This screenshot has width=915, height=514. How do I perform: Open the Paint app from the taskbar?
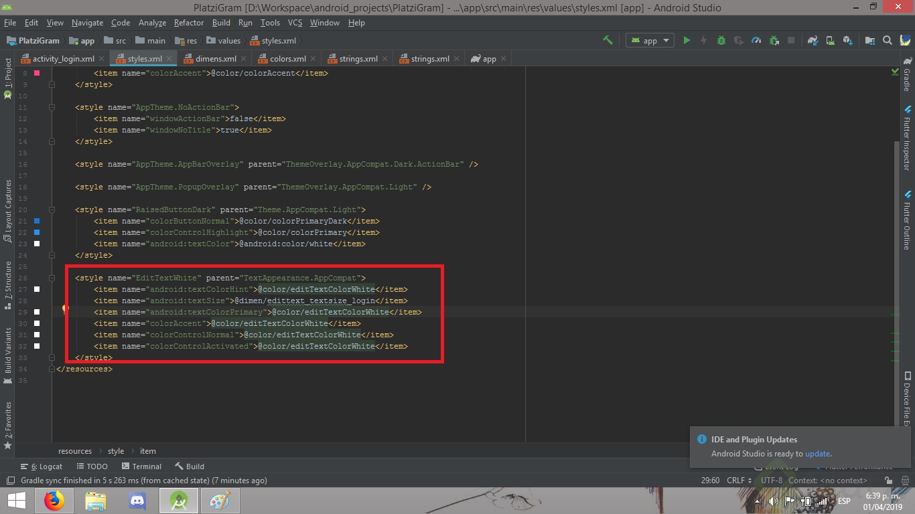tap(220, 501)
